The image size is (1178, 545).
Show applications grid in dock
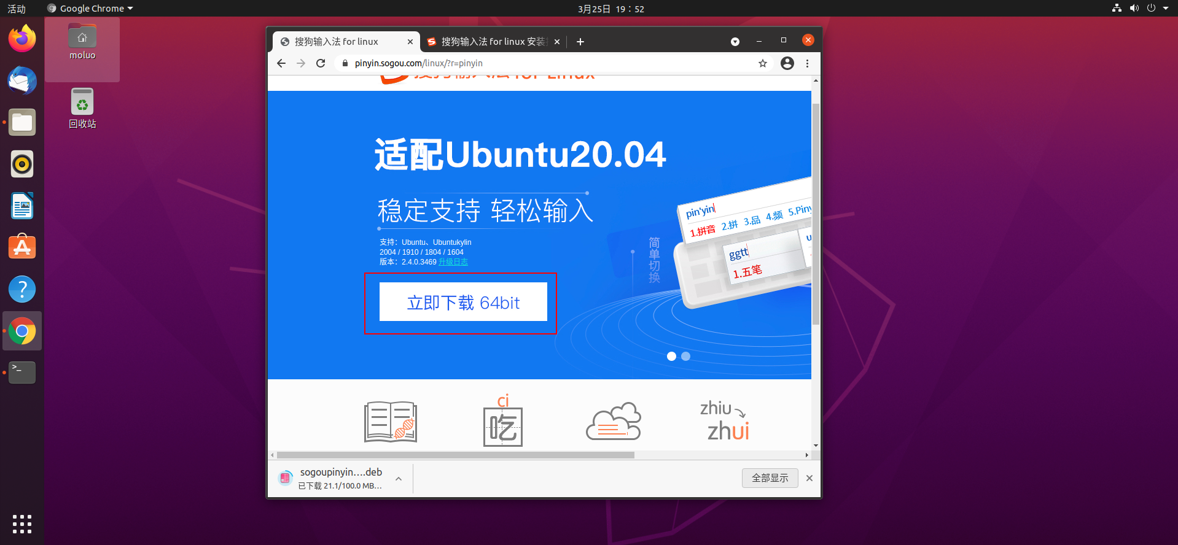(x=22, y=524)
